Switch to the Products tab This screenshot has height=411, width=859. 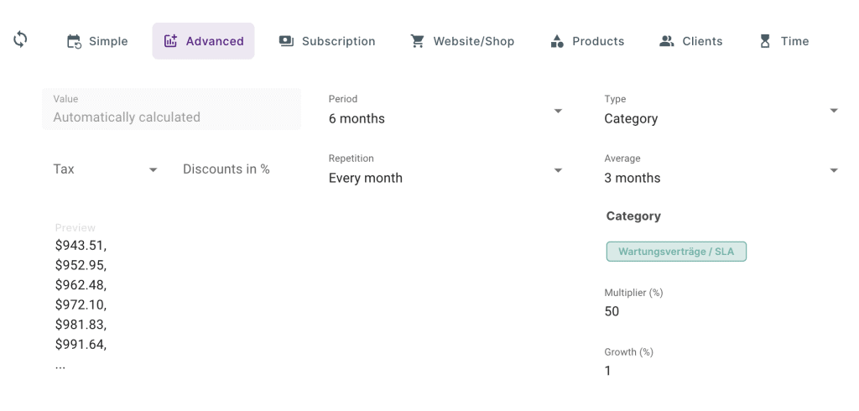(x=598, y=41)
